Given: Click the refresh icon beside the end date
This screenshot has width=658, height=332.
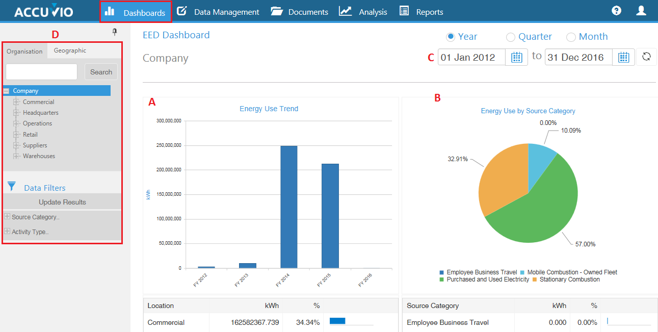Looking at the screenshot, I should [x=646, y=57].
